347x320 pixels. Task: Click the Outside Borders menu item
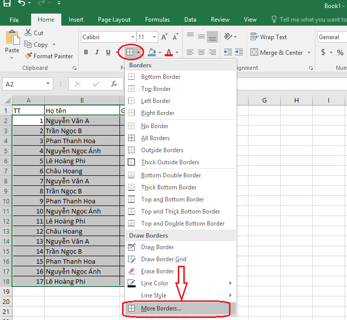[x=181, y=150]
